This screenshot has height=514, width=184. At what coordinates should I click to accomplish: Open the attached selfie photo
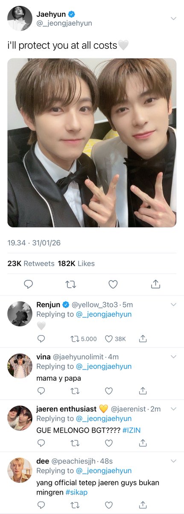(92, 143)
